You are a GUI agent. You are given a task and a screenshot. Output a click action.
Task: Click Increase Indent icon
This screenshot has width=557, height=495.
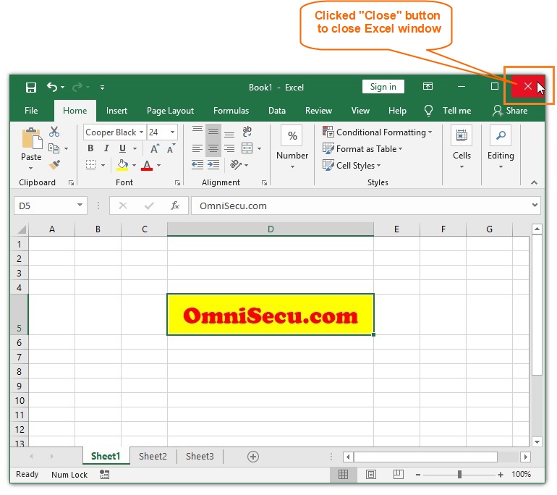(x=213, y=164)
